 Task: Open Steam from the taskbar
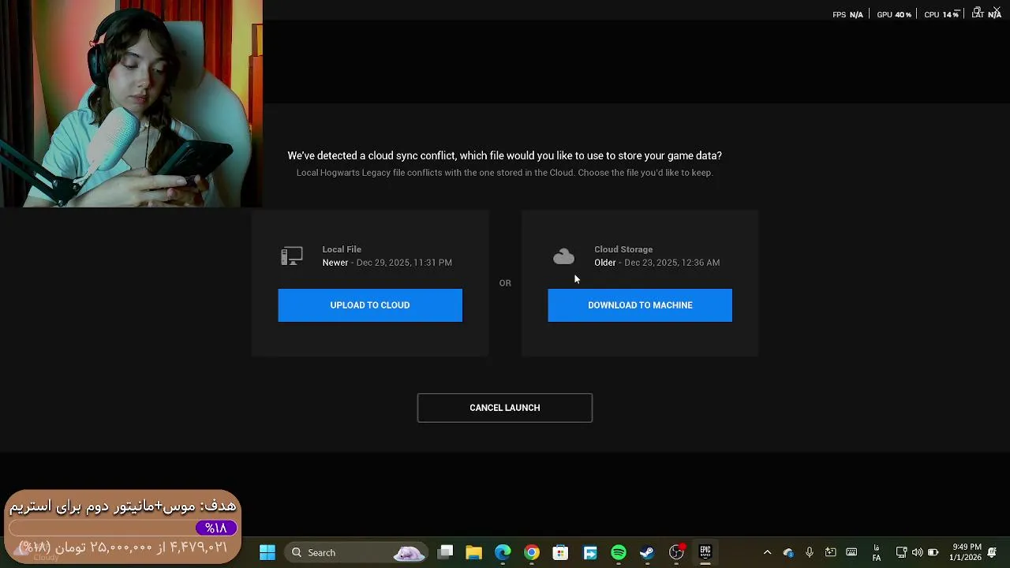click(x=647, y=552)
